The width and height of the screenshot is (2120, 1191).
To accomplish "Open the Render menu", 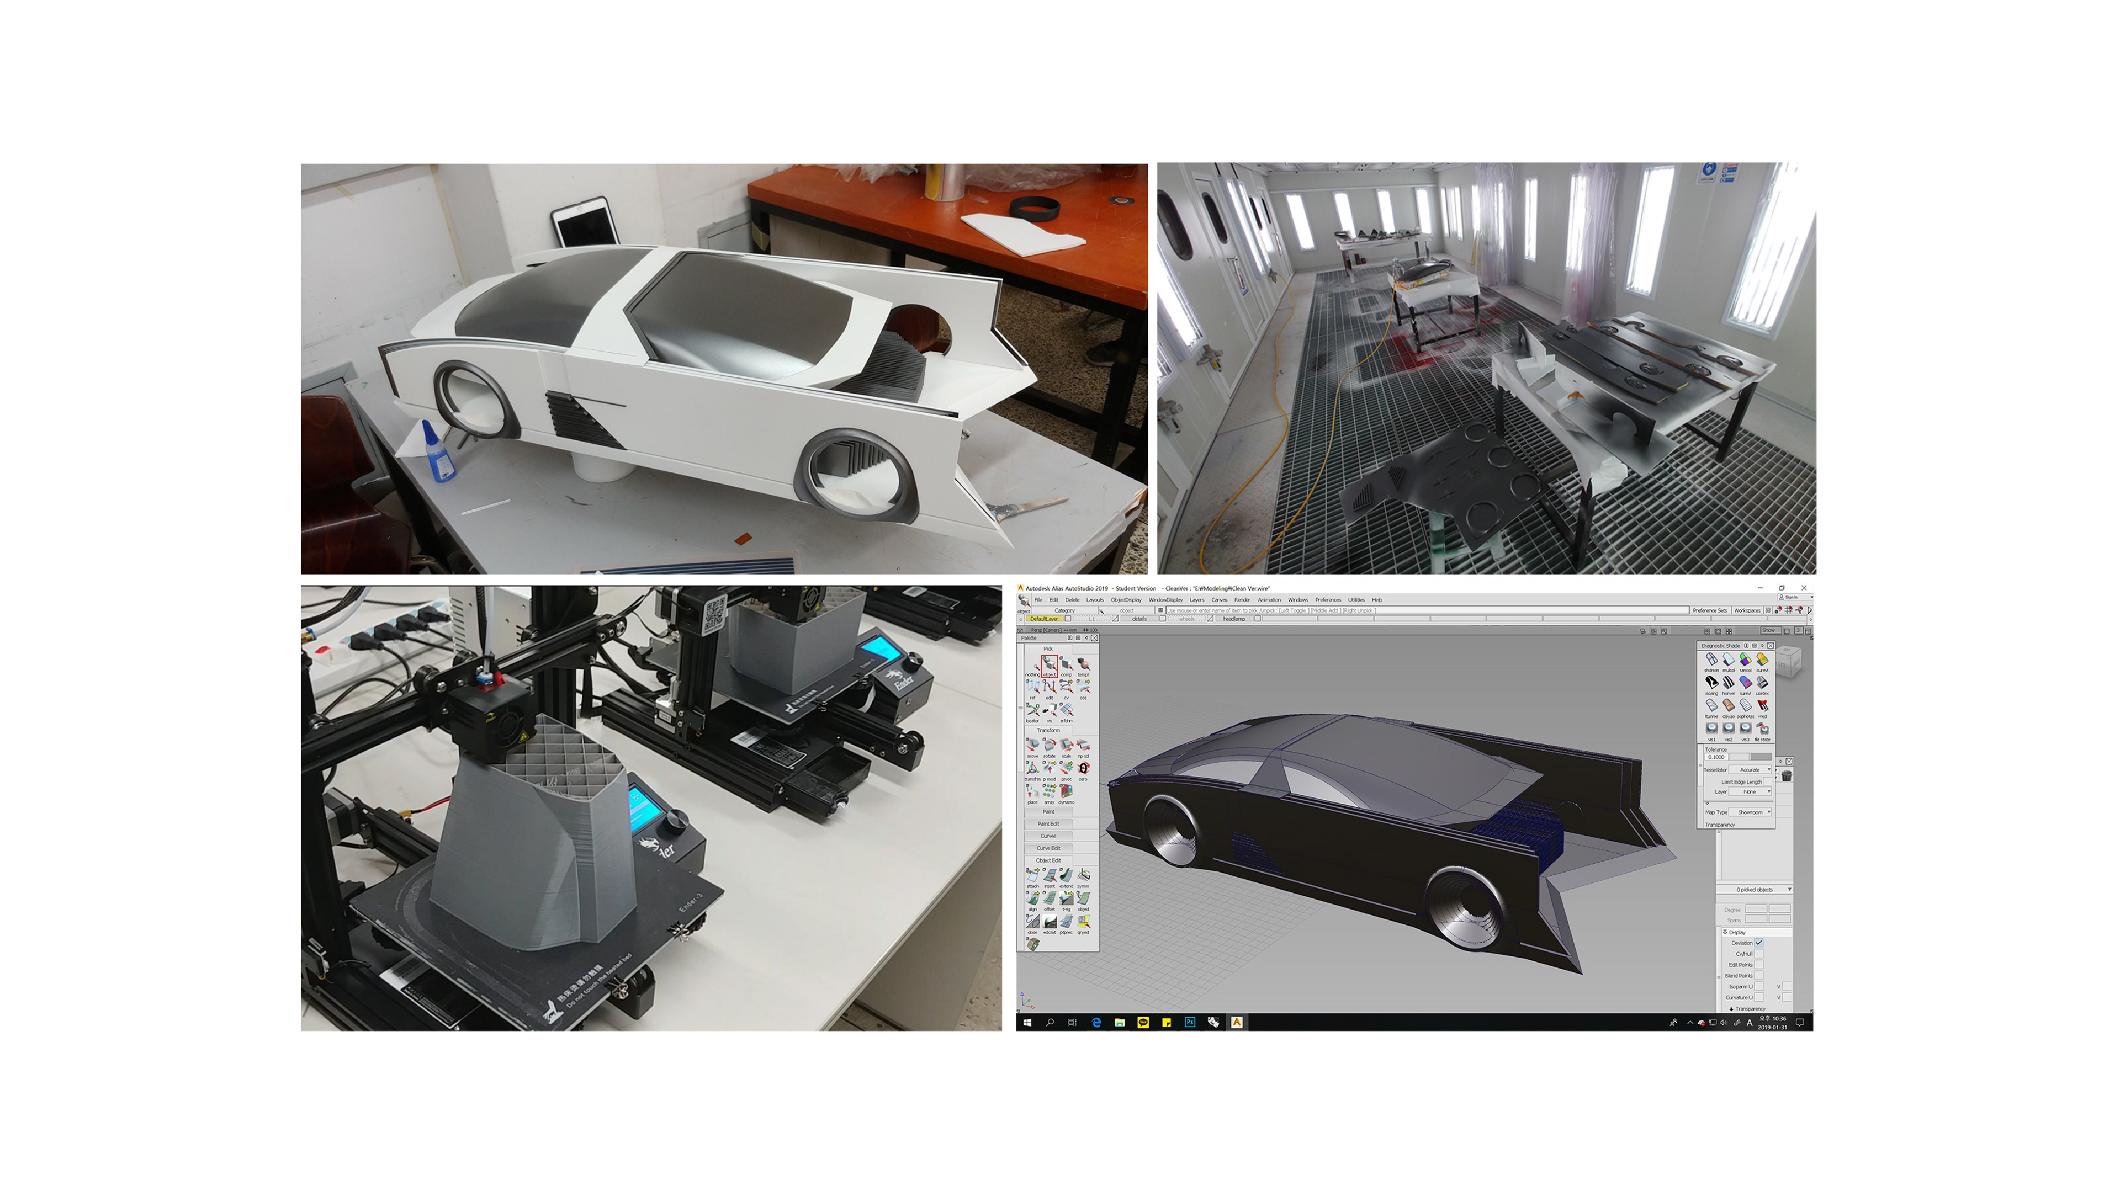I will [x=1242, y=599].
